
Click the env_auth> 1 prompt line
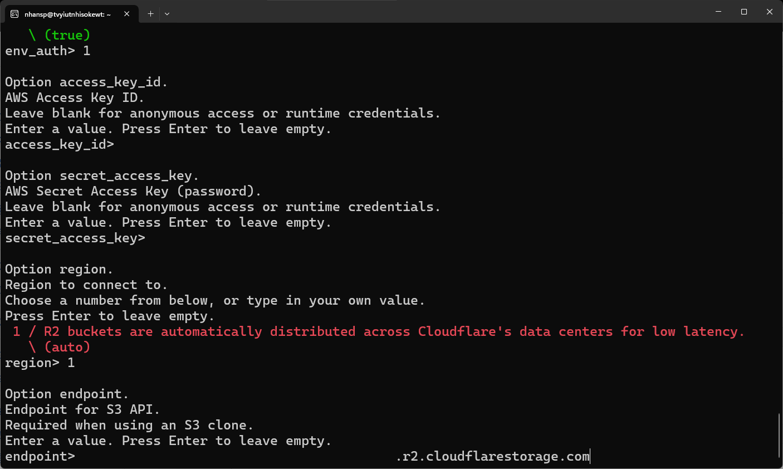coord(48,51)
